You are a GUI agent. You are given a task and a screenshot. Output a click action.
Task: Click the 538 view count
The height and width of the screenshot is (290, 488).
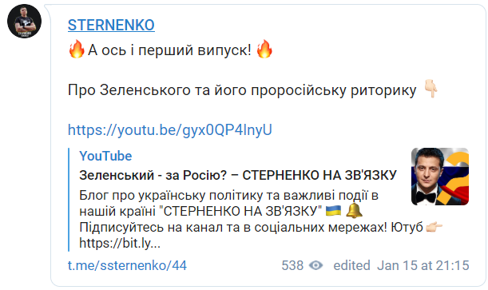point(292,265)
